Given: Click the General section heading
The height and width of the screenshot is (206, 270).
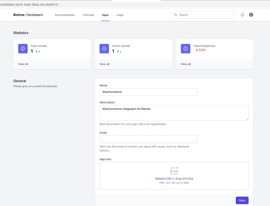Looking at the screenshot, I should coord(20,81).
